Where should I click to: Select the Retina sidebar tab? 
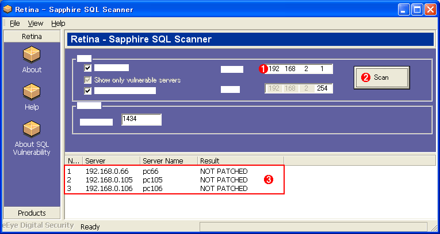click(32, 36)
